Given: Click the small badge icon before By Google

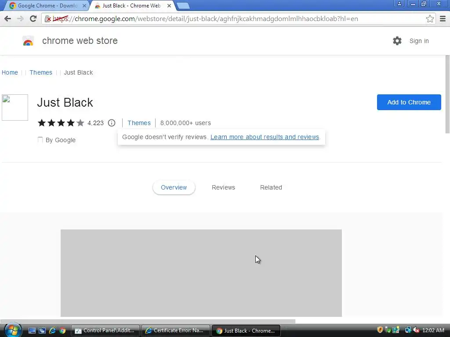Looking at the screenshot, I should click(x=40, y=140).
